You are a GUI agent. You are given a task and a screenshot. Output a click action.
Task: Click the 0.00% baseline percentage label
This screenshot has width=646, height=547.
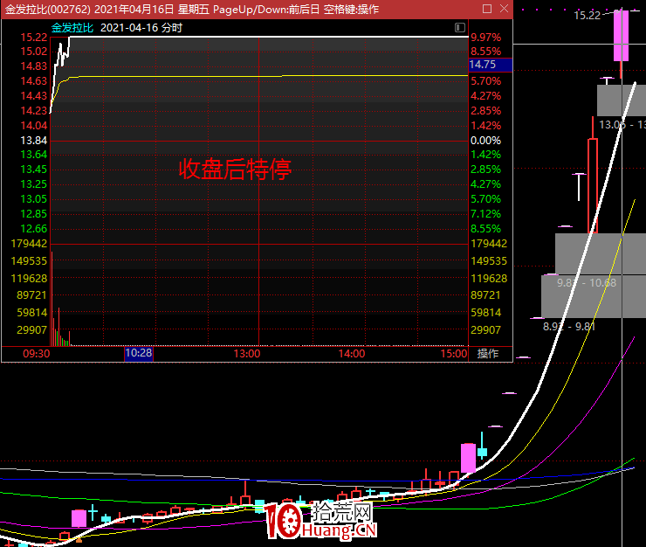tap(485, 141)
